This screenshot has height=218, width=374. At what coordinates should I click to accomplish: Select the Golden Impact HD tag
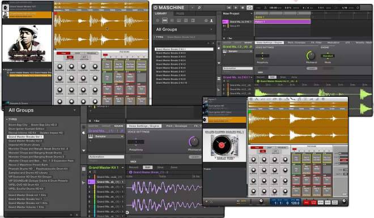tap(51, 132)
